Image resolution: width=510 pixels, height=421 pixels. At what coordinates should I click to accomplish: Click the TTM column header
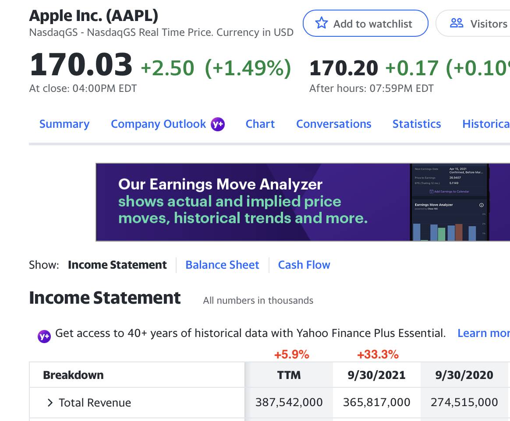[289, 375]
